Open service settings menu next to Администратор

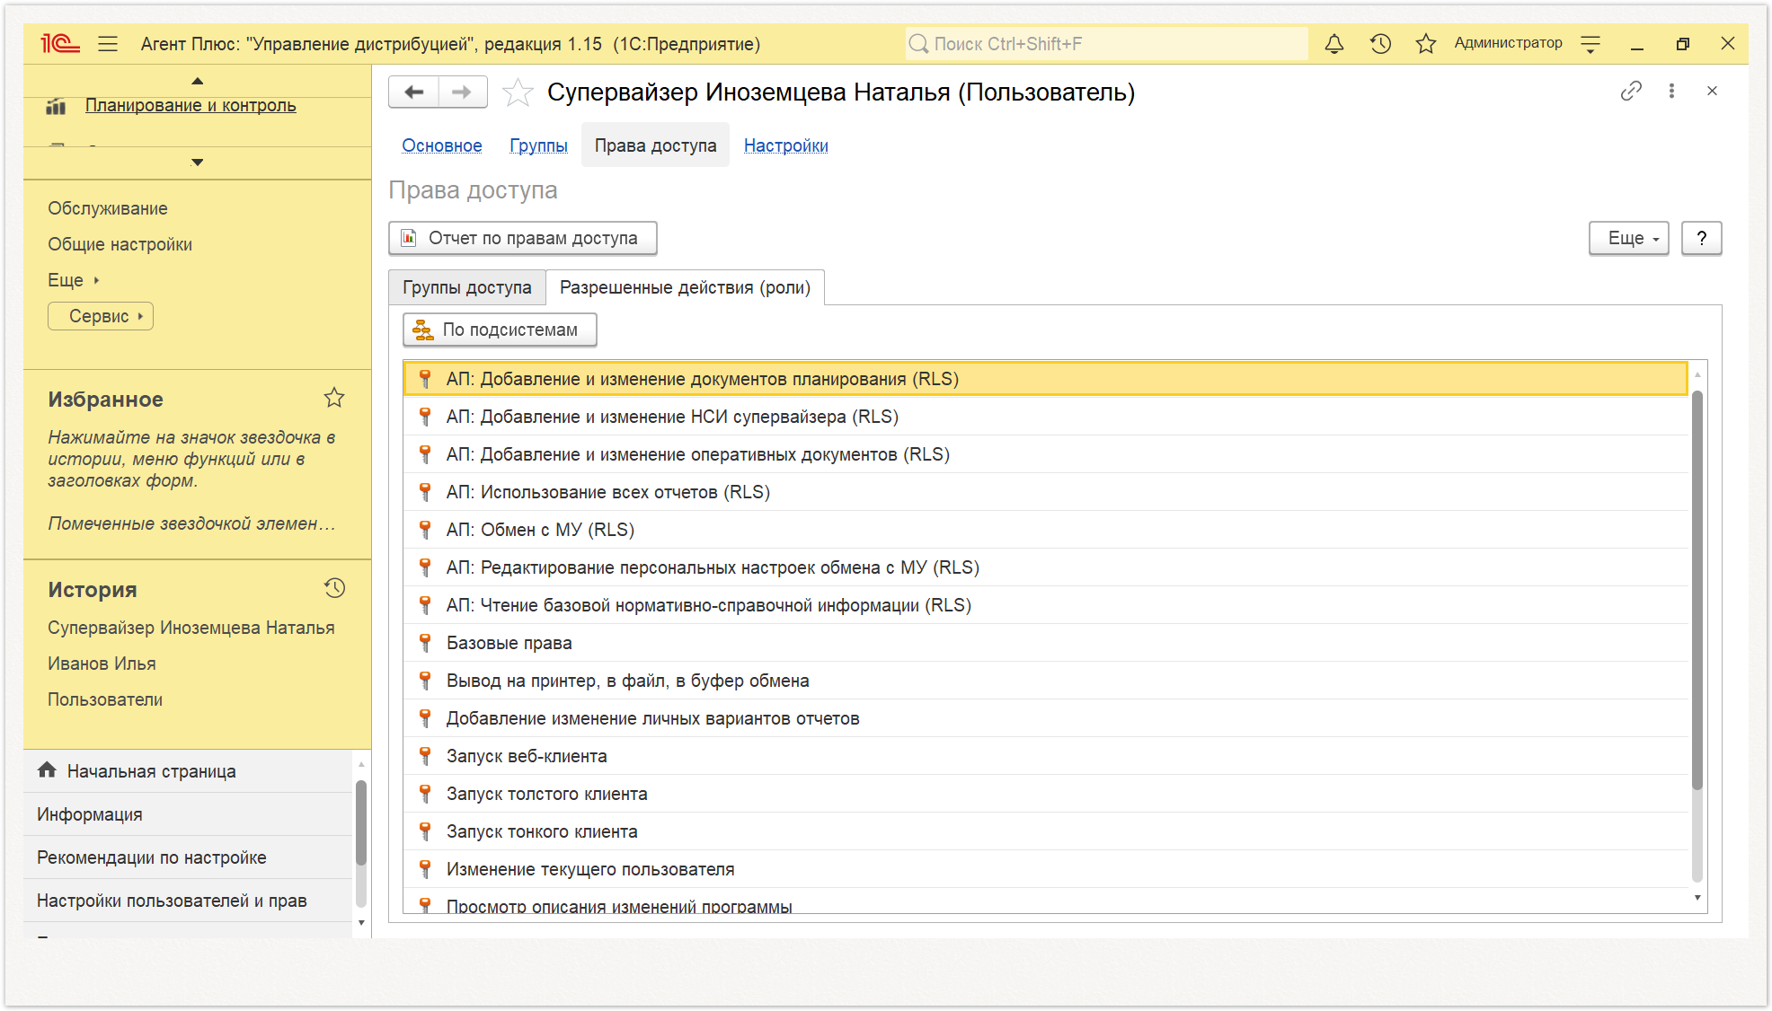coord(1590,43)
